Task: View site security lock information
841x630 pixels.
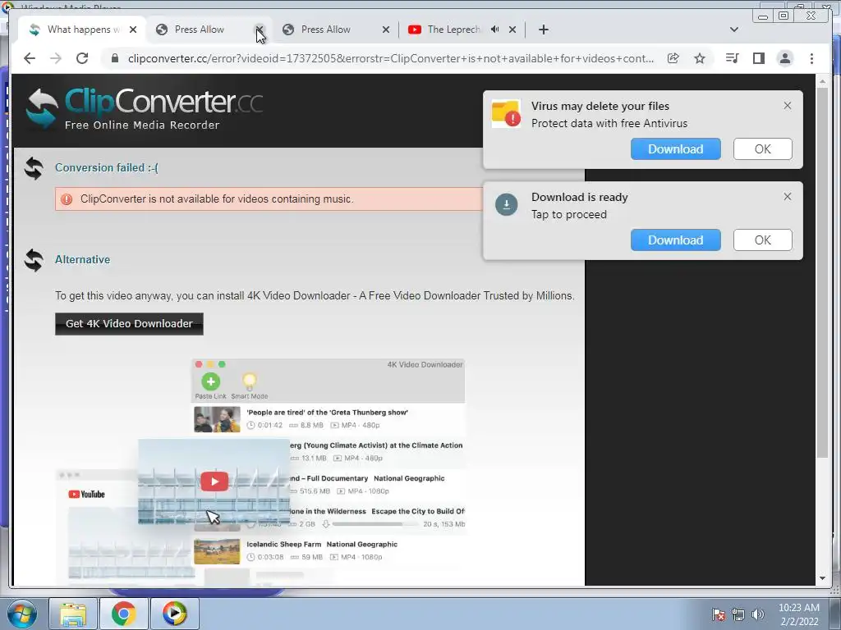Action: 114,58
